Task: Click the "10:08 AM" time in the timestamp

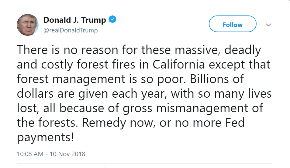Action: tap(30, 154)
